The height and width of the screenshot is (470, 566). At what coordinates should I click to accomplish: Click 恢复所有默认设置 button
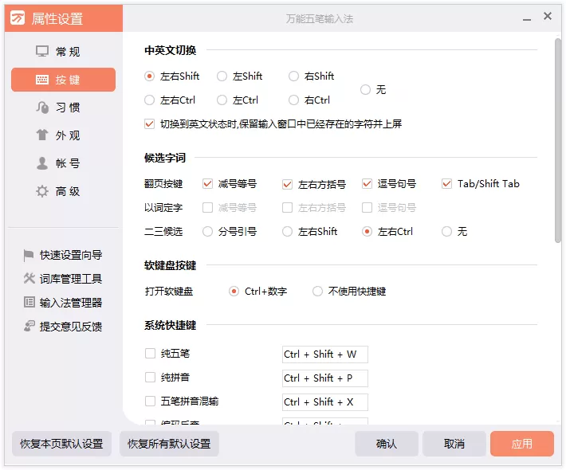[x=169, y=444]
